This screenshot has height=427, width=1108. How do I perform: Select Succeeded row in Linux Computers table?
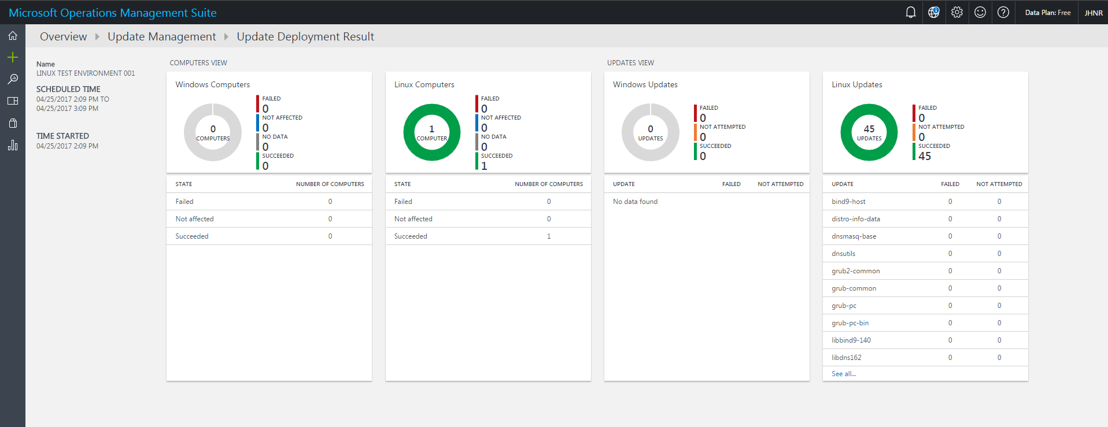488,236
